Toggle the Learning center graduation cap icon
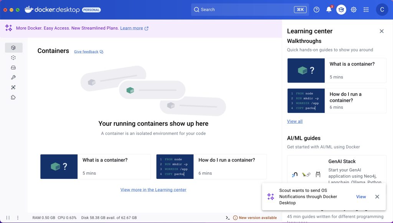The width and height of the screenshot is (393, 223). click(341, 10)
